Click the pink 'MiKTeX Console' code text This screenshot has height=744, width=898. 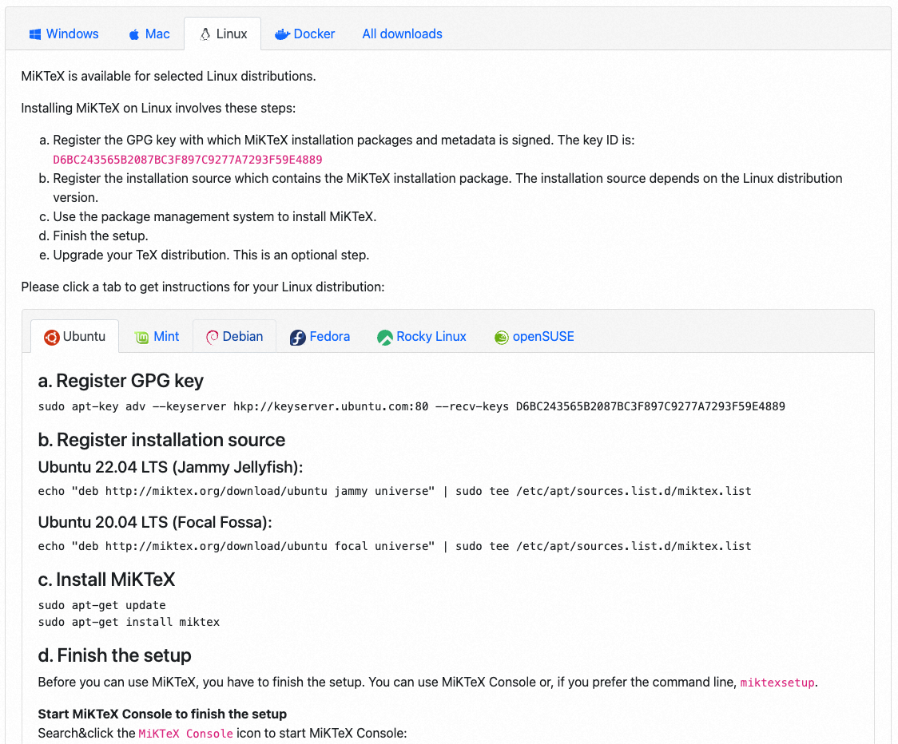(x=185, y=733)
